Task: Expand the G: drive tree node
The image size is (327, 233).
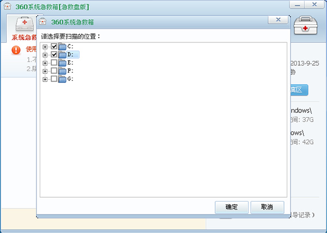Action: (45, 79)
